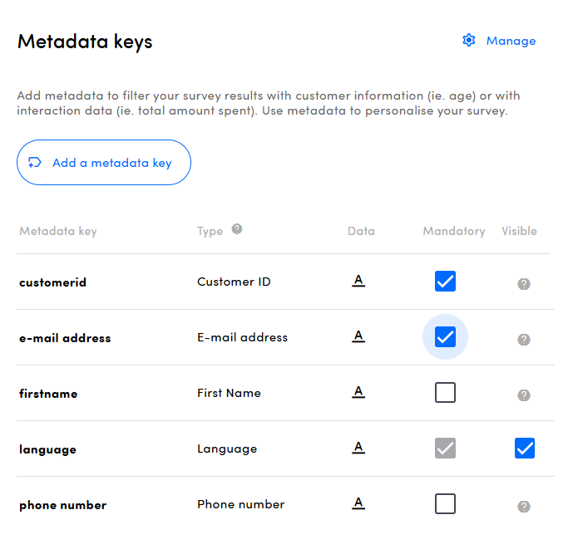Click the help icon next to Type header
The width and height of the screenshot is (573, 559).
tap(237, 229)
